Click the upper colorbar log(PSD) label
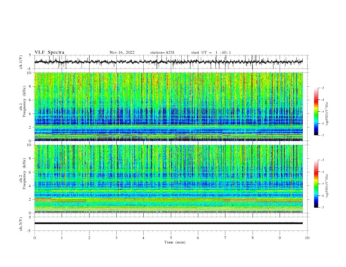The image size is (346, 267). 327,114
